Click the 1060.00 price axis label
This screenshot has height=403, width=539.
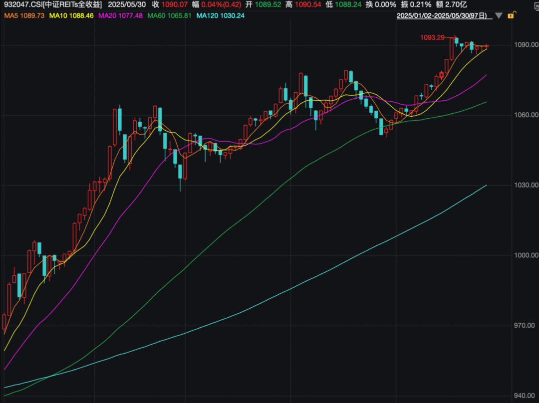pyautogui.click(x=525, y=116)
